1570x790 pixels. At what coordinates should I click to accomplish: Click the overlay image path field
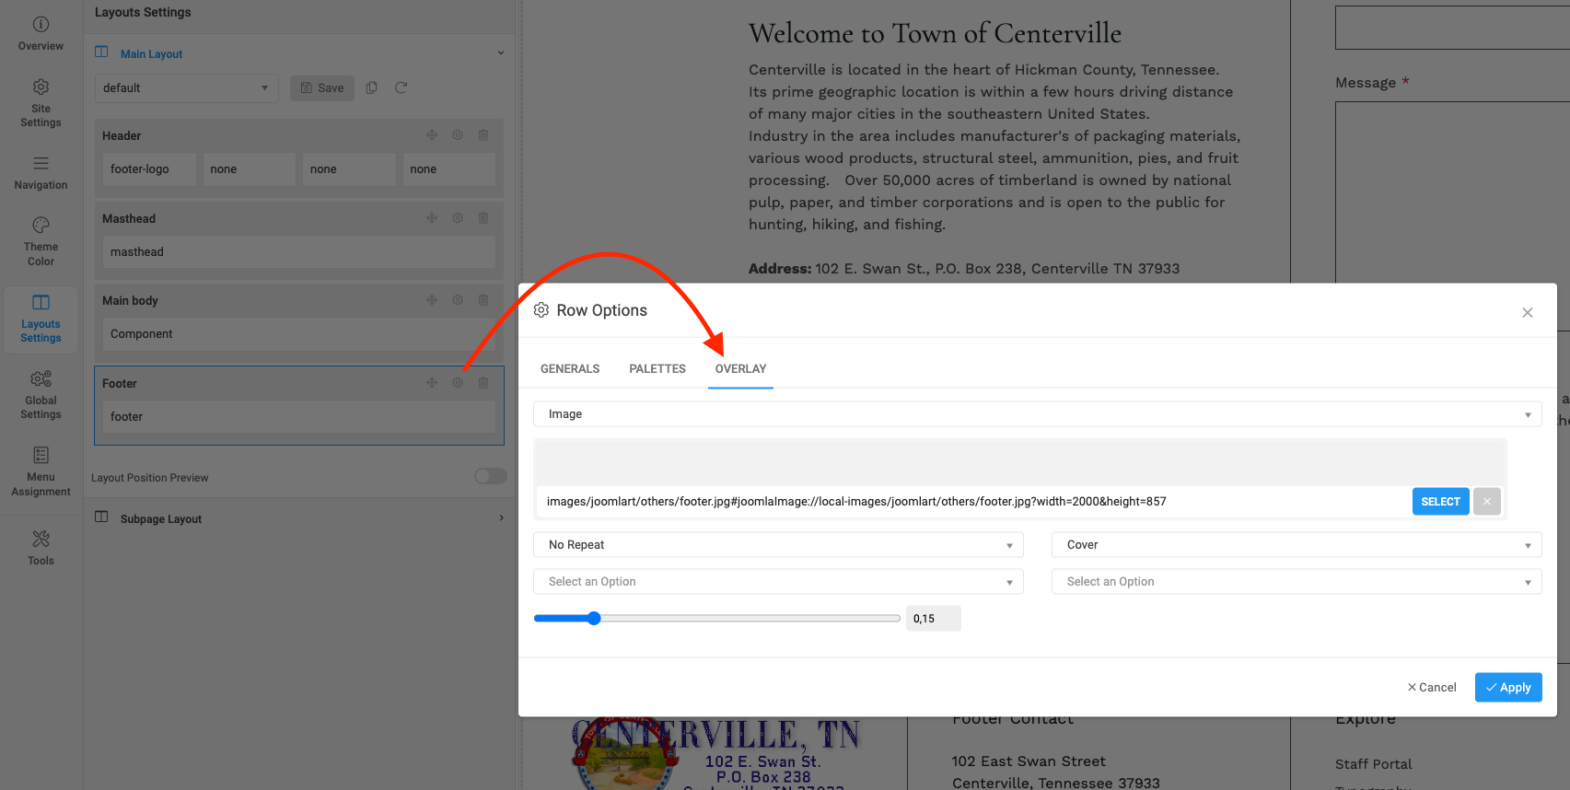[974, 502]
